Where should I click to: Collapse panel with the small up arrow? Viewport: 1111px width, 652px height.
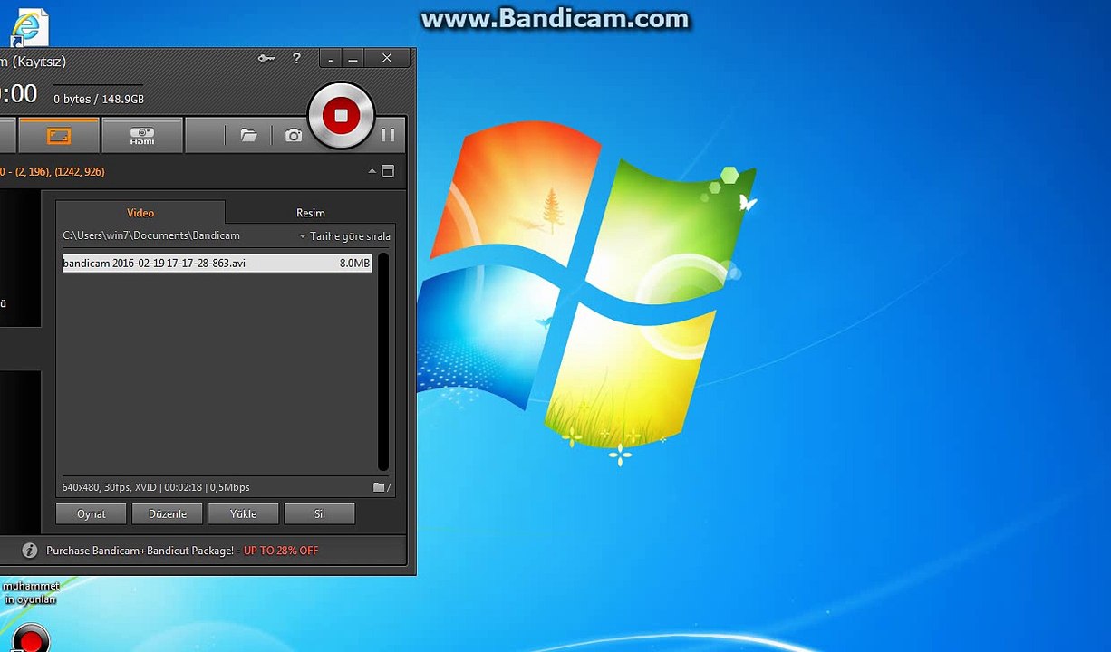pos(372,171)
